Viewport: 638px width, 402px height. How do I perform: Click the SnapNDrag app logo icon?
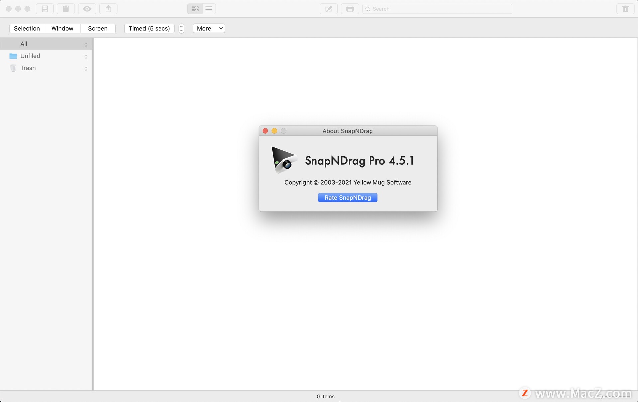tap(284, 160)
